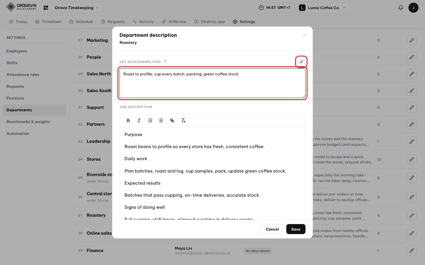The height and width of the screenshot is (265, 425).
Task: Click maya.lin@lumio-demo.orova.vn email text
Action: point(202,253)
